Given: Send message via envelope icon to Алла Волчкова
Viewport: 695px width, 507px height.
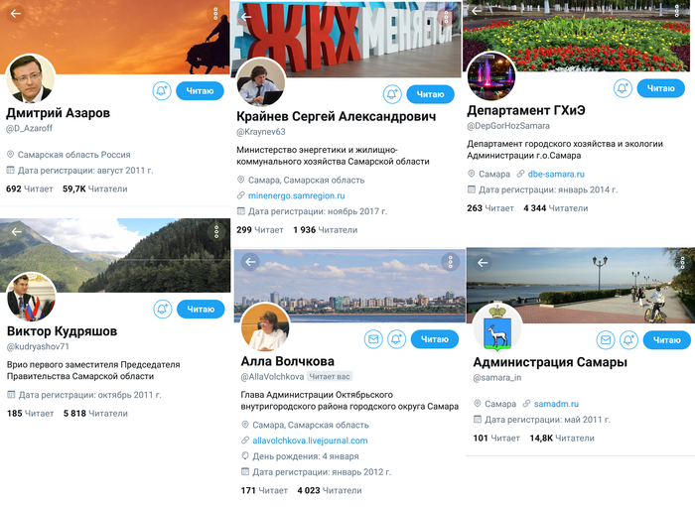Looking at the screenshot, I should (373, 339).
